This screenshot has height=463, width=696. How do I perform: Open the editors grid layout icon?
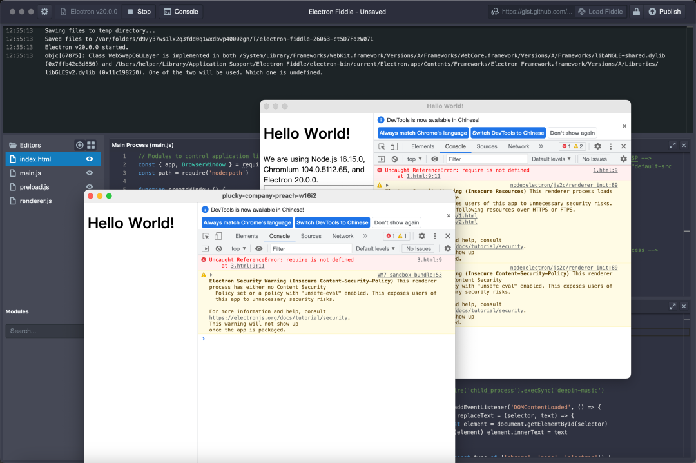[x=91, y=145]
